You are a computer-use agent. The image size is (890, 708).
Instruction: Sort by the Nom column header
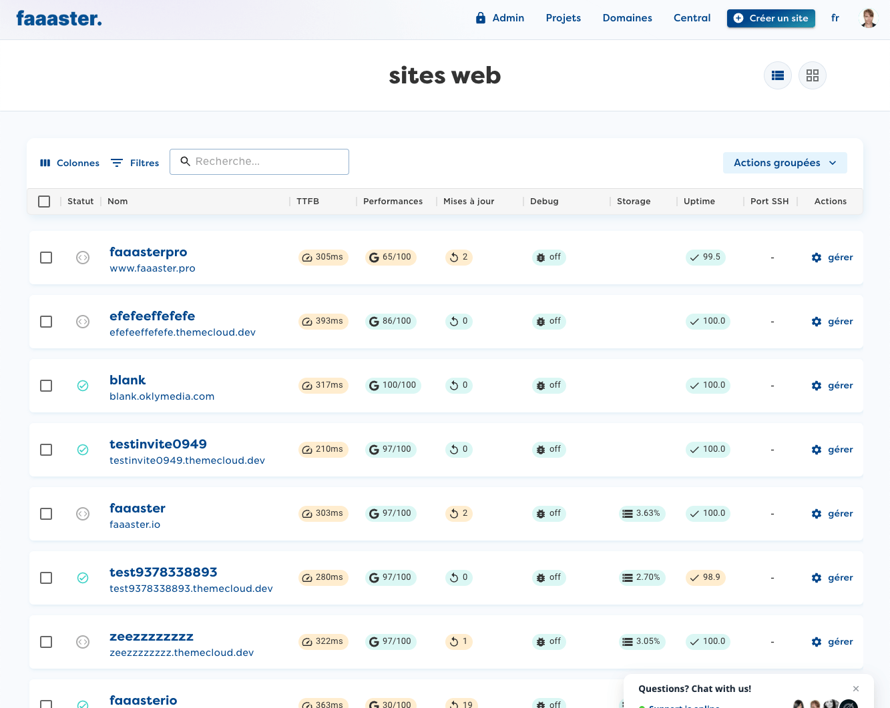click(x=118, y=202)
